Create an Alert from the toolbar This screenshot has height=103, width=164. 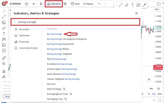coord(75,4)
